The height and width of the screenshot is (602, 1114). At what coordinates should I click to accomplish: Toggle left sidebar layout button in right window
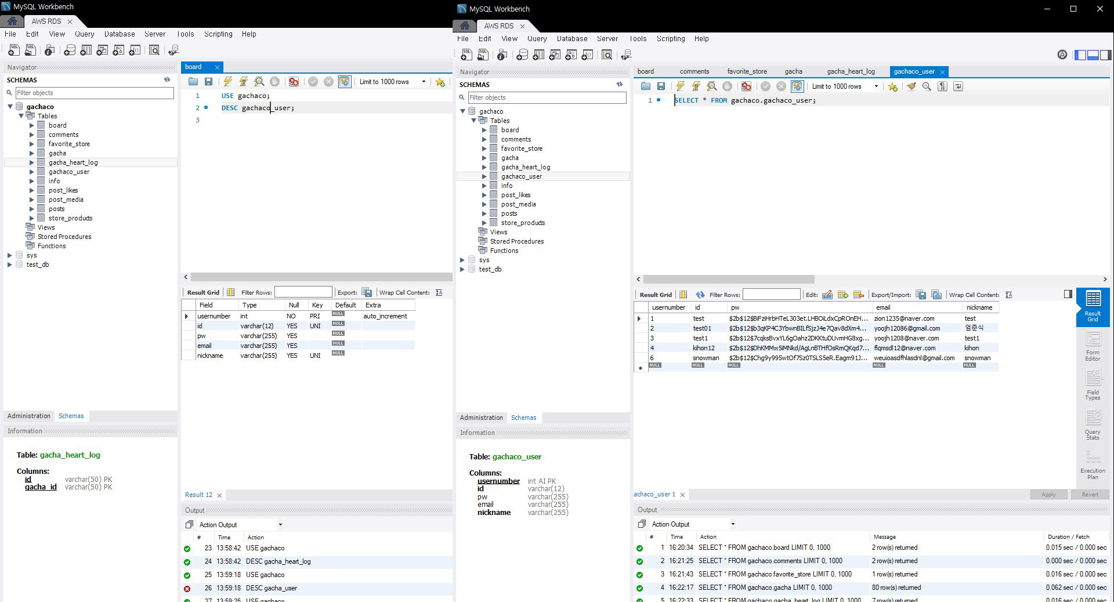1080,55
